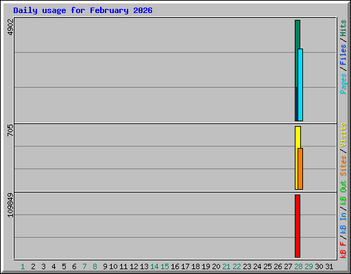Click the 109849 axis value

[10, 205]
